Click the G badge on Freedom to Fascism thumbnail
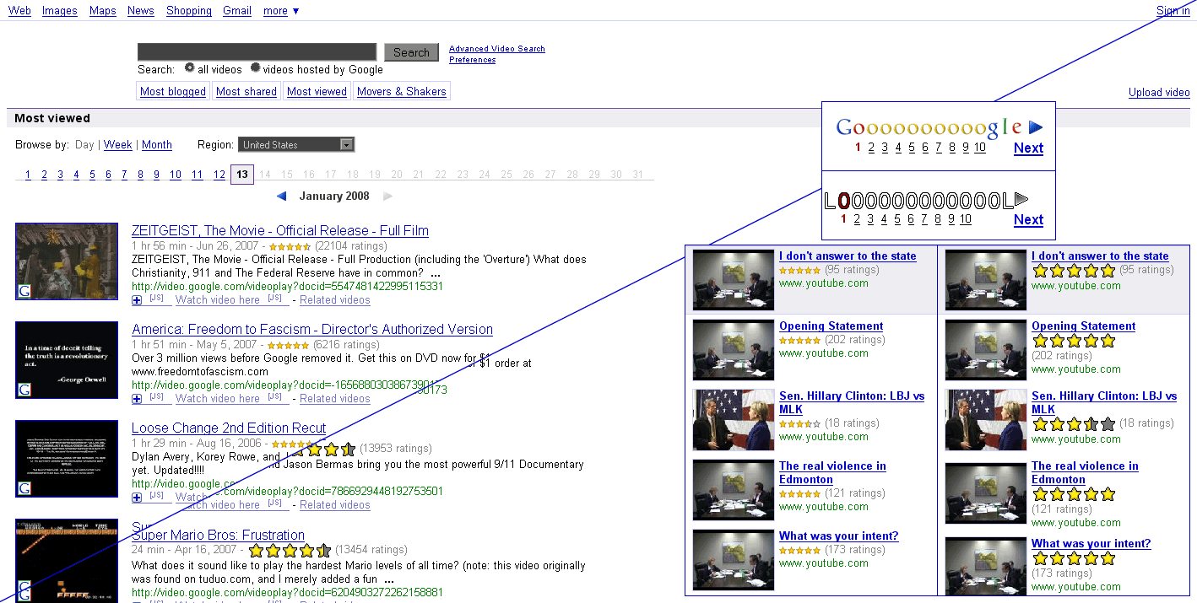 pyautogui.click(x=24, y=390)
